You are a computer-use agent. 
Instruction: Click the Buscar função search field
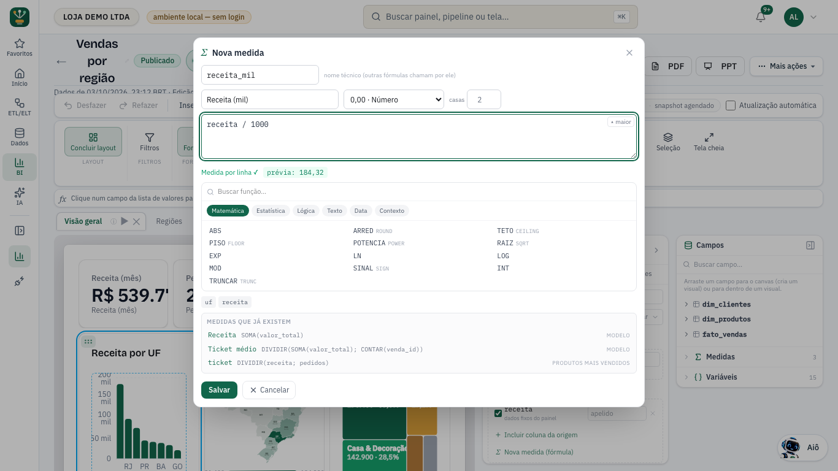coord(419,191)
